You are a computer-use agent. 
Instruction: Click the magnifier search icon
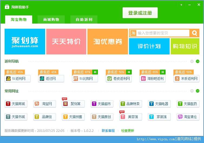point(194,33)
